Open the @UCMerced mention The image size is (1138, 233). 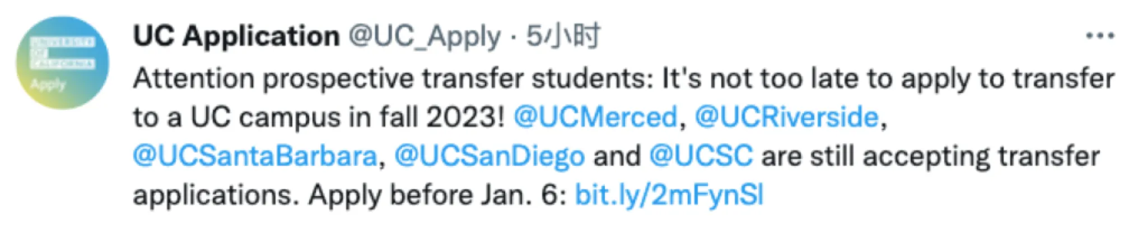[595, 118]
